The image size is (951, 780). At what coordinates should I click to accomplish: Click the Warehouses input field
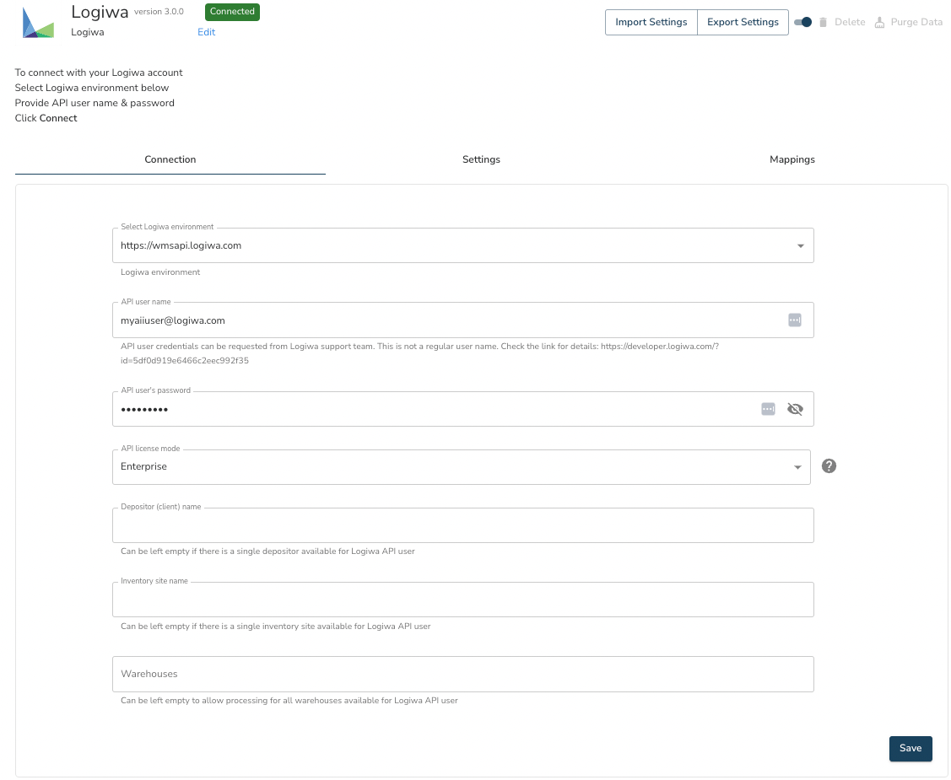pos(462,674)
